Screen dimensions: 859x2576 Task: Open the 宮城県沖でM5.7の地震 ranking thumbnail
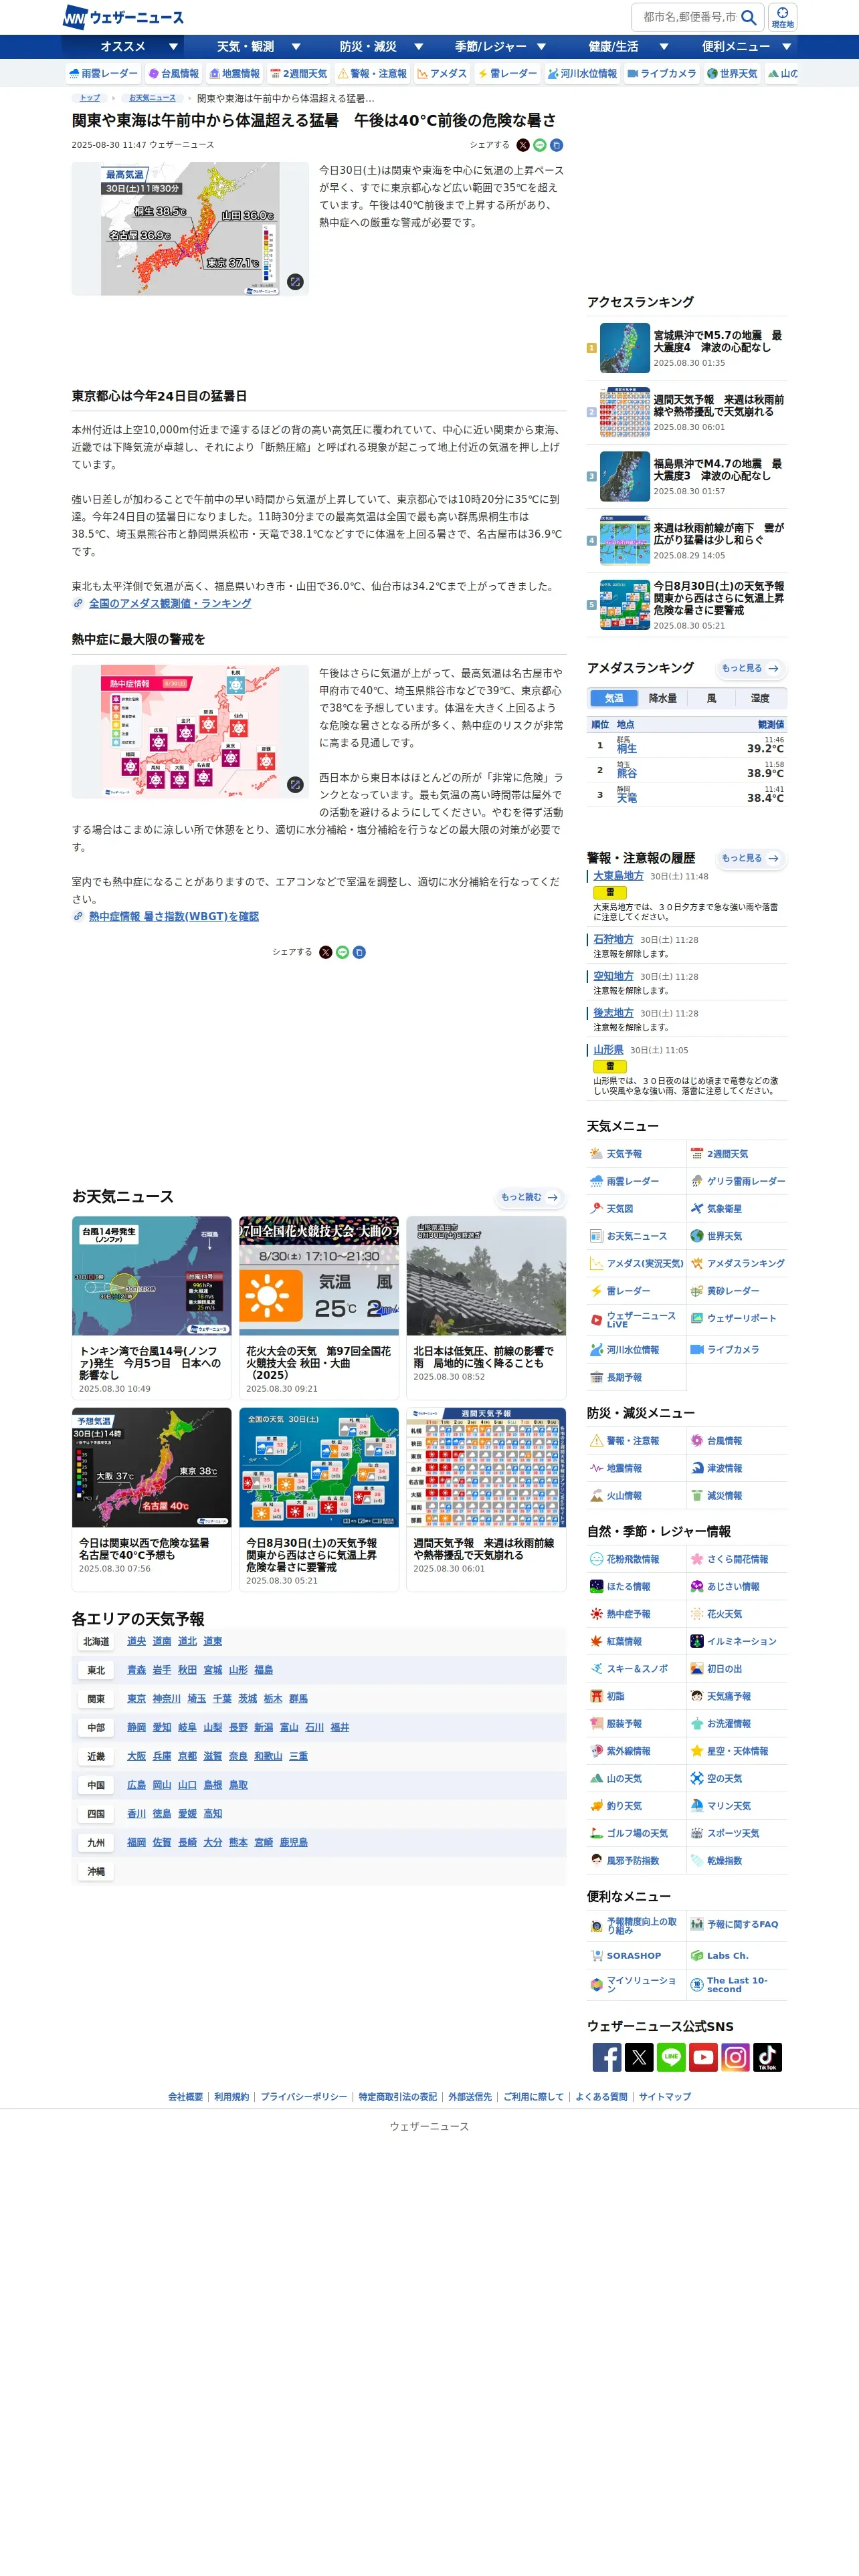point(625,348)
